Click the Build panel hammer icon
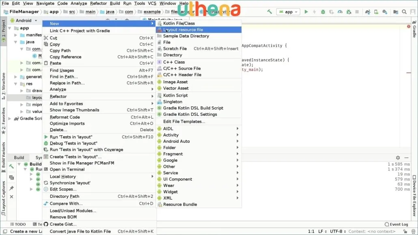The height and width of the screenshot is (235, 418). (11, 166)
